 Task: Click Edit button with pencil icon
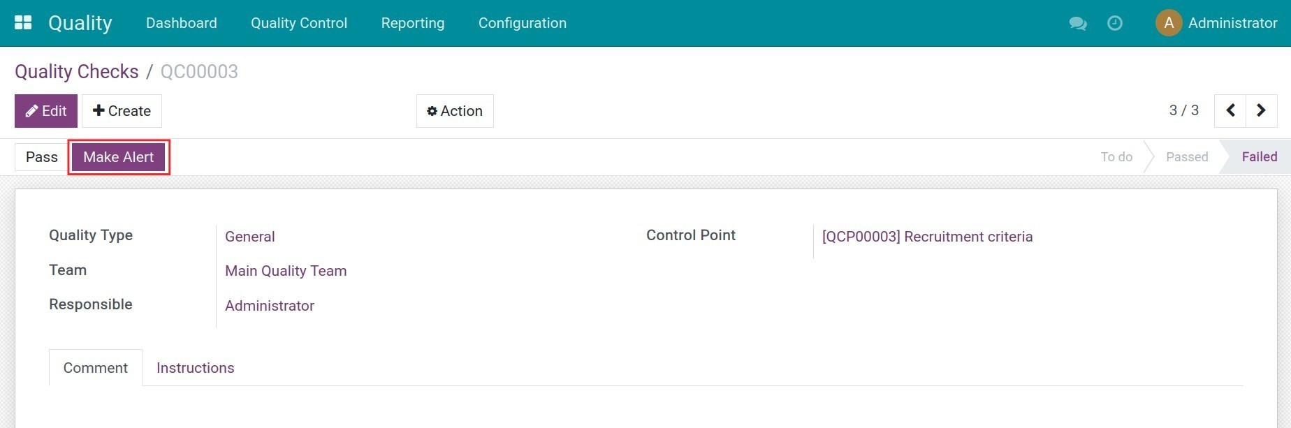[x=46, y=111]
